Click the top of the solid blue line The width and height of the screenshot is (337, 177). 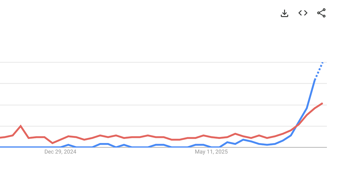(x=315, y=80)
